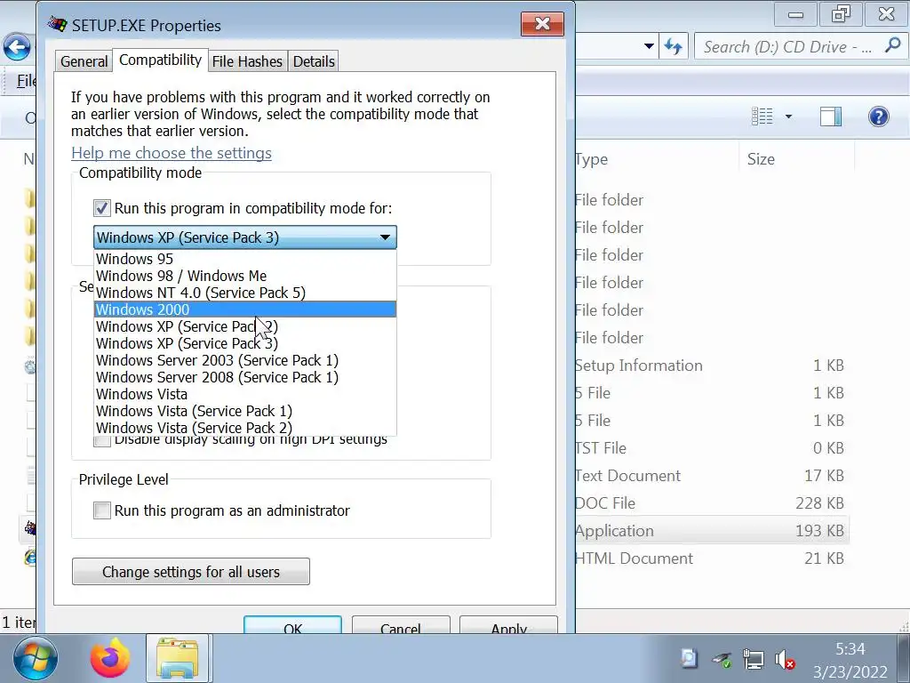
Task: Click the File Explorer taskbar icon
Action: (x=177, y=659)
